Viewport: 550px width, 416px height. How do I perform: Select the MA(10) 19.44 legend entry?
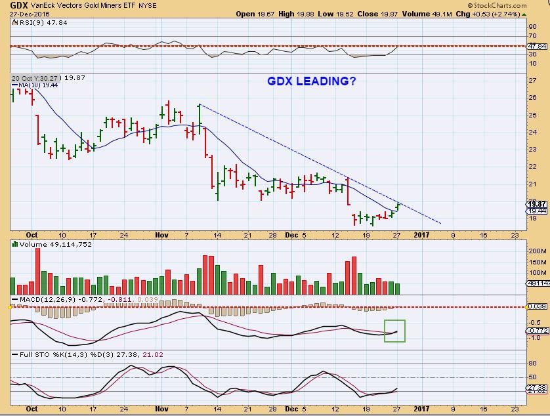click(35, 85)
